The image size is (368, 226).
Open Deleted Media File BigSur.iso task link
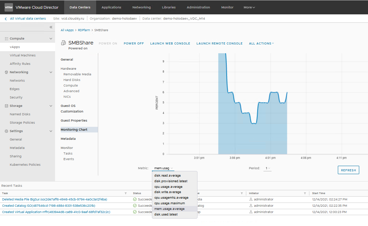coord(55,199)
